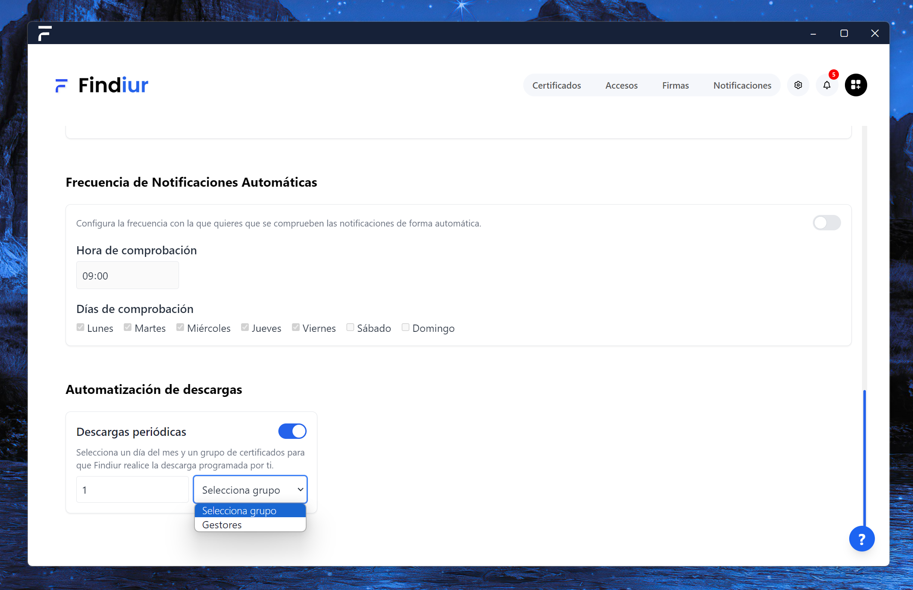Click the red notification count badge
This screenshot has height=590, width=913.
[833, 74]
